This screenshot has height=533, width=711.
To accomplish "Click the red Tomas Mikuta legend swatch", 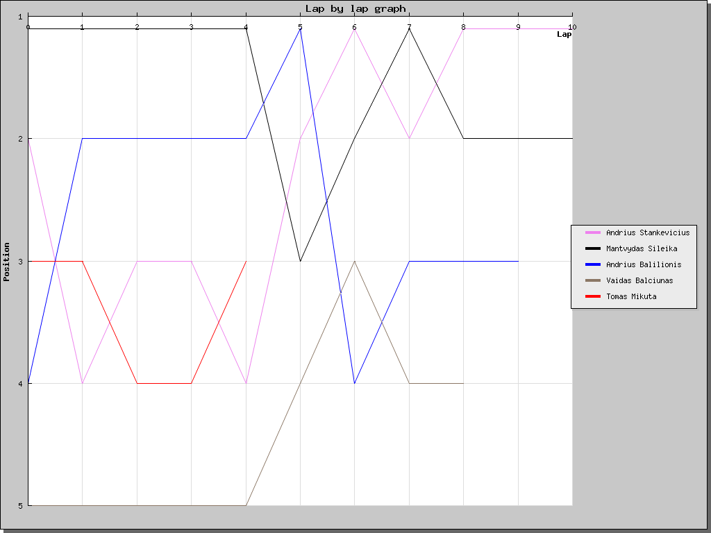I will pos(593,296).
